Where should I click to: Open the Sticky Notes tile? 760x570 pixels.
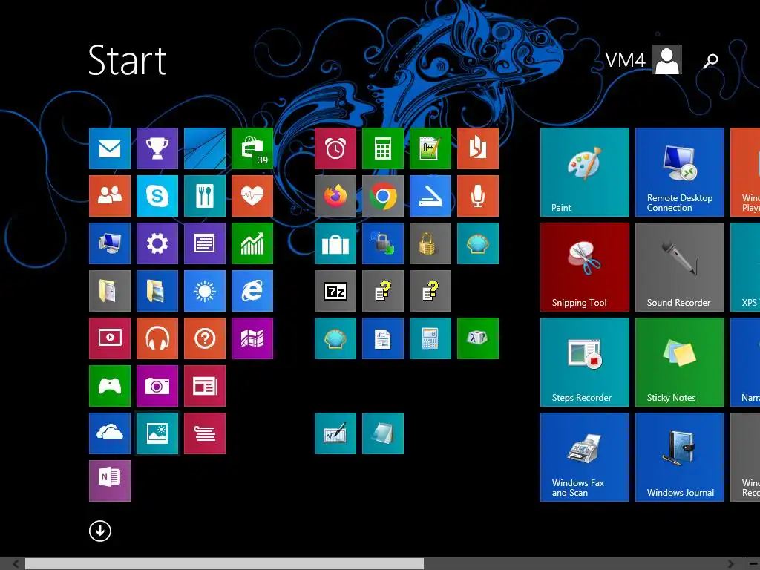[680, 362]
